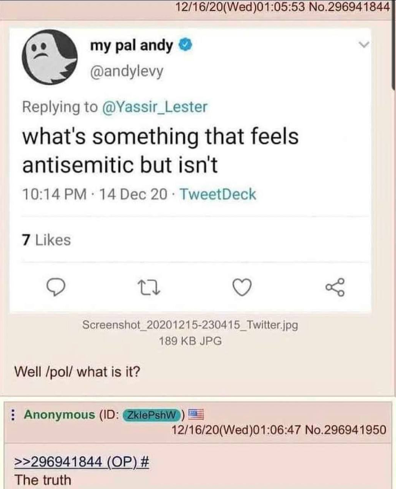Expand the tweet options chevron
The image size is (396, 489).
(x=364, y=45)
